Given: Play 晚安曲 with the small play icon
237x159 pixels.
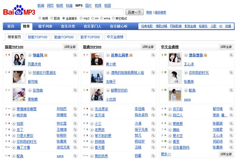Looking at the screenshot, I should point(14,115).
